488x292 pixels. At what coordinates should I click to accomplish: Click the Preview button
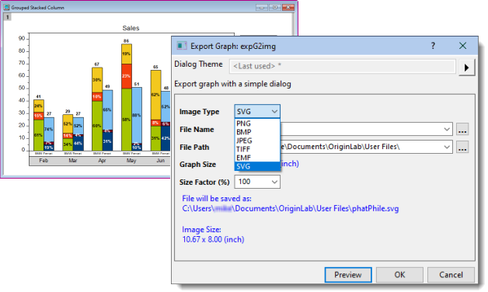tap(348, 275)
